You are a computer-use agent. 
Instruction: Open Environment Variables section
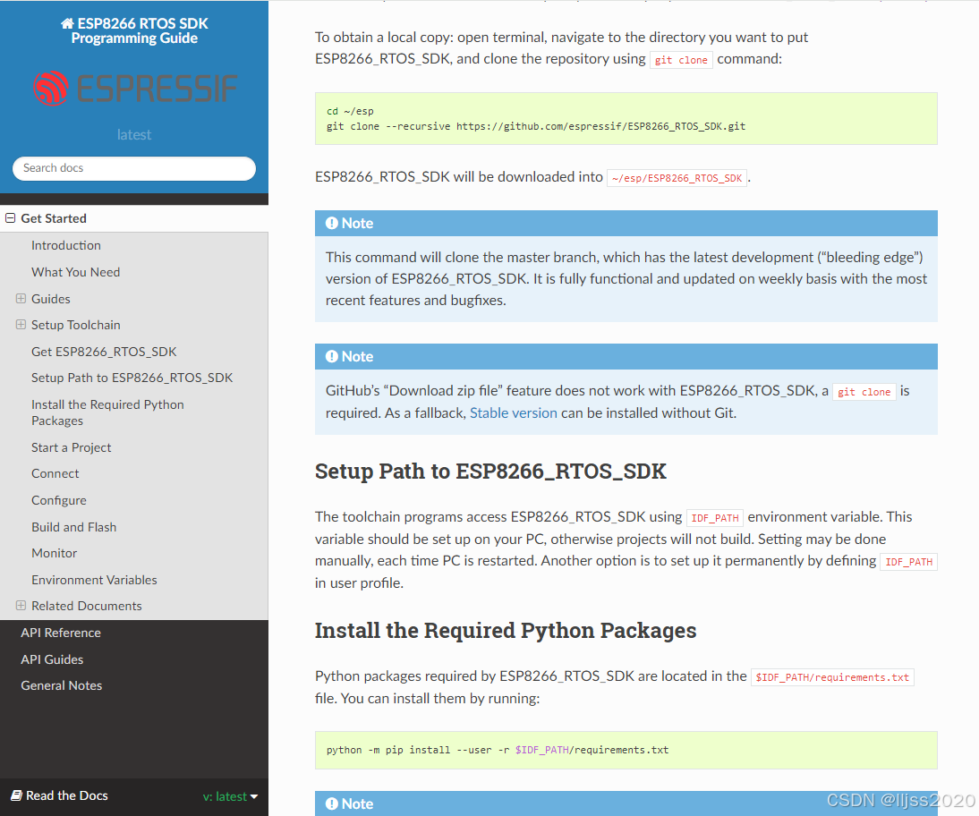(x=94, y=580)
